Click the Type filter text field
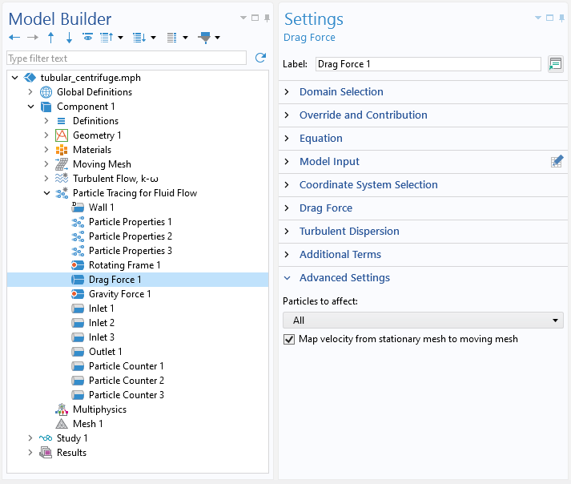Viewport: 571px width, 484px height. tap(127, 58)
